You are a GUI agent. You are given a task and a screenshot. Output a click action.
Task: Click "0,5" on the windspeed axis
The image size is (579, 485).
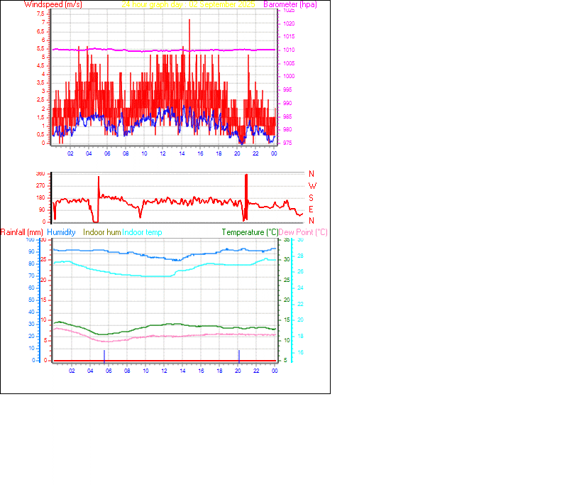pos(40,134)
